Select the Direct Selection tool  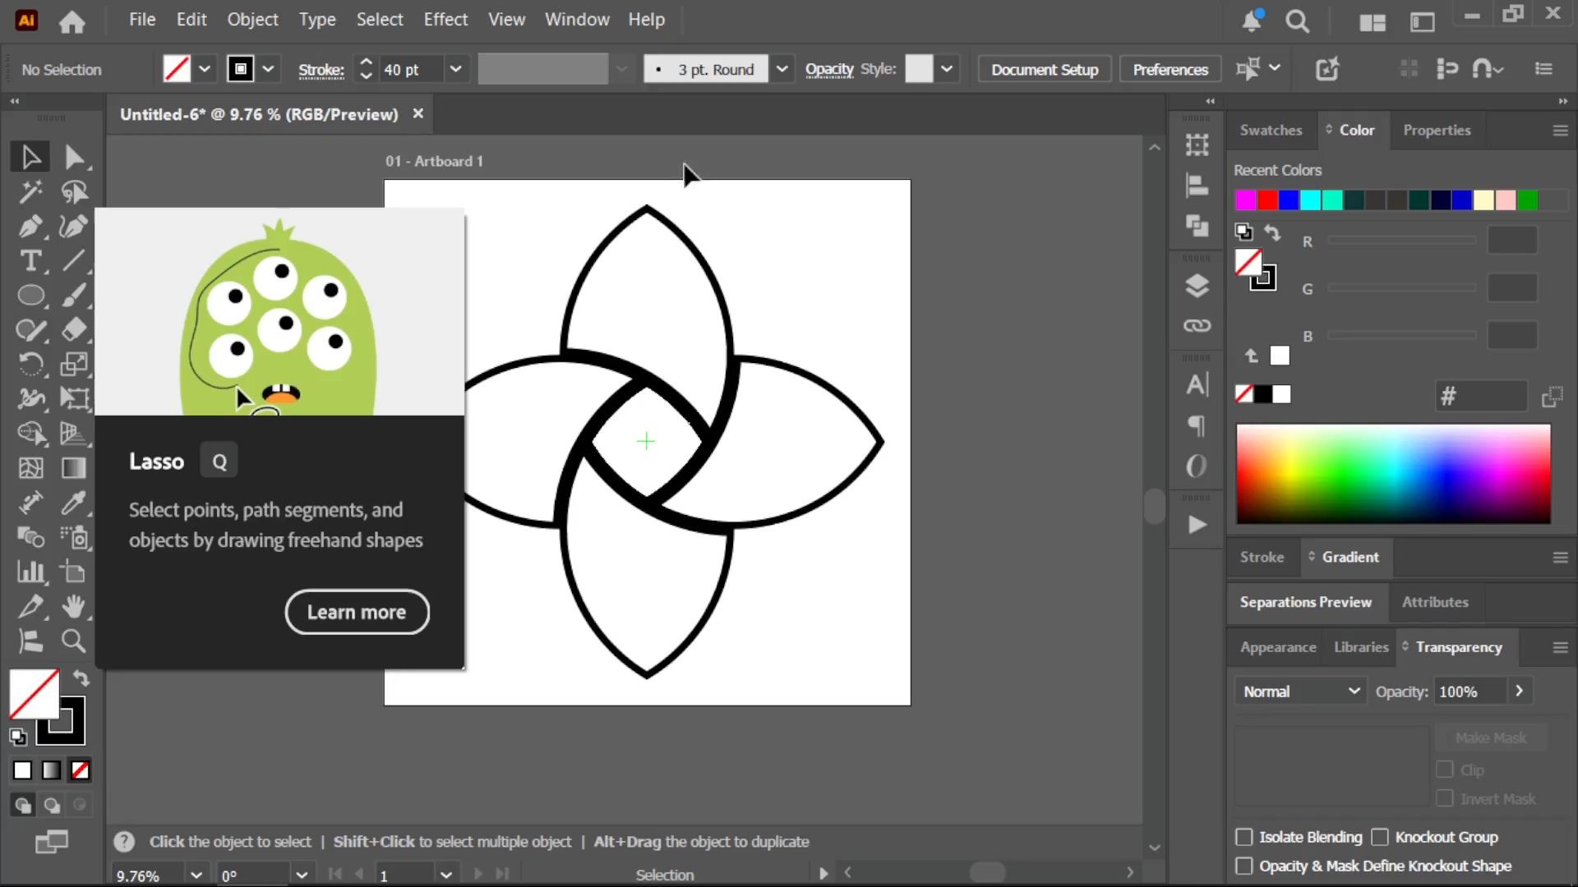click(x=74, y=157)
